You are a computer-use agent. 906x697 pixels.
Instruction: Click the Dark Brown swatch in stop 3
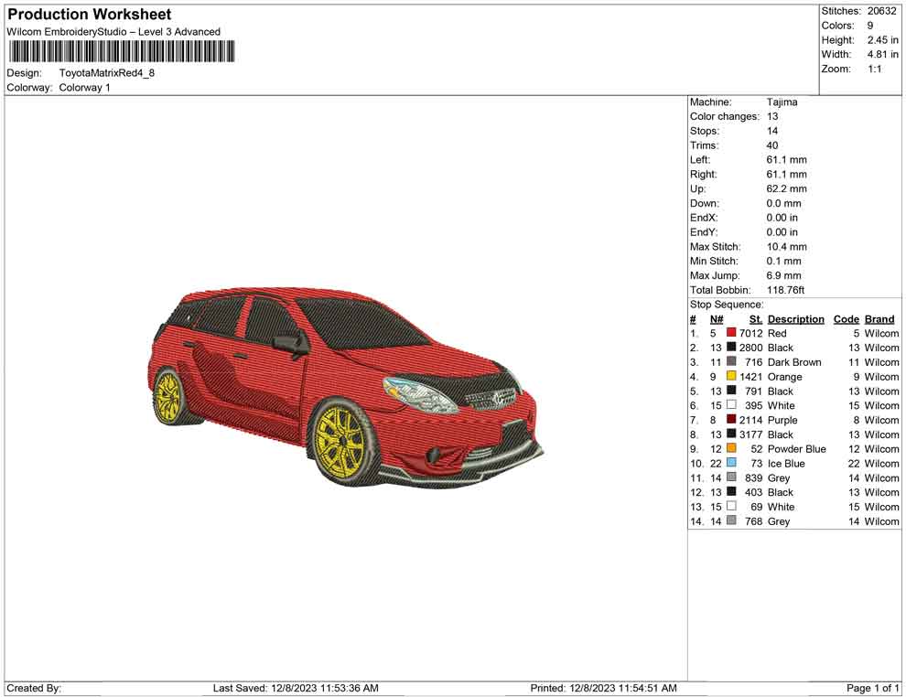click(731, 362)
